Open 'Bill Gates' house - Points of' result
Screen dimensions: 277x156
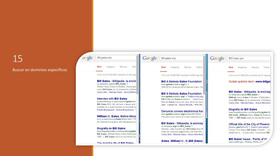pos(248,139)
